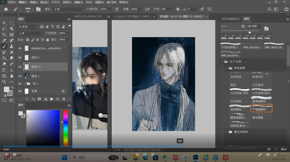
Task: Hide the 背景 background layer
Action: pos(20,91)
